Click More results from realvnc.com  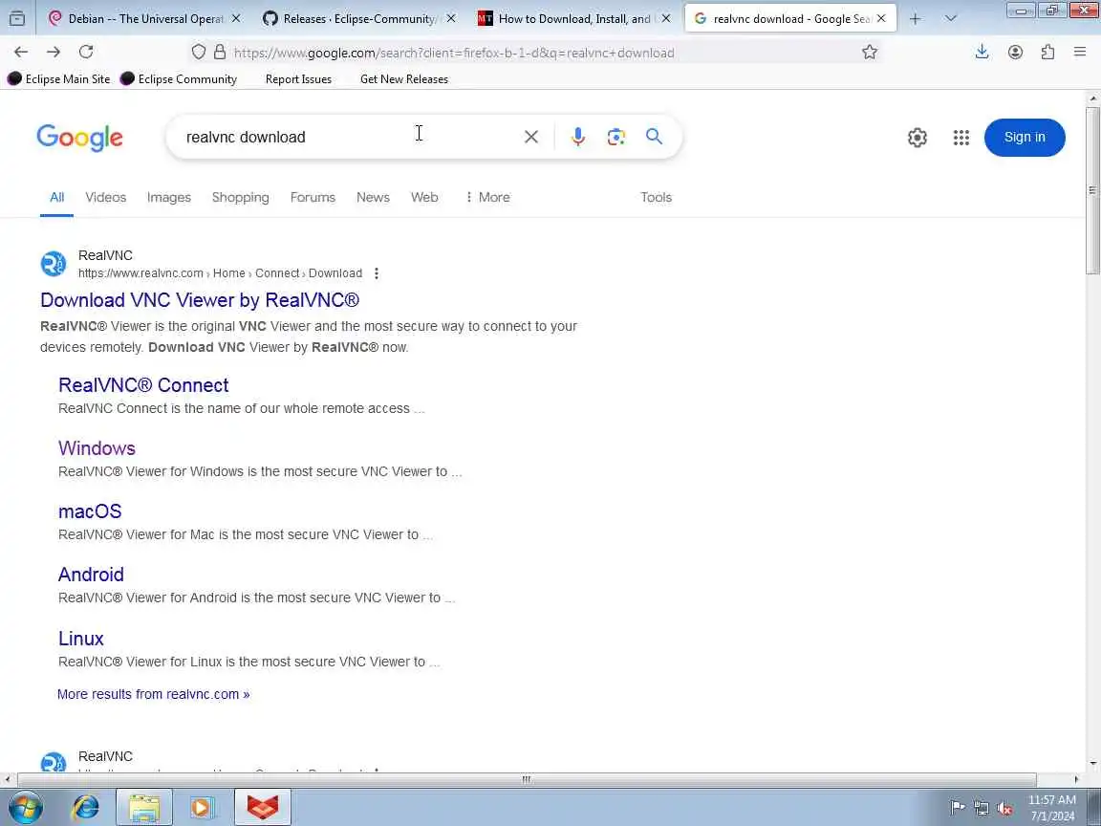coord(153,694)
